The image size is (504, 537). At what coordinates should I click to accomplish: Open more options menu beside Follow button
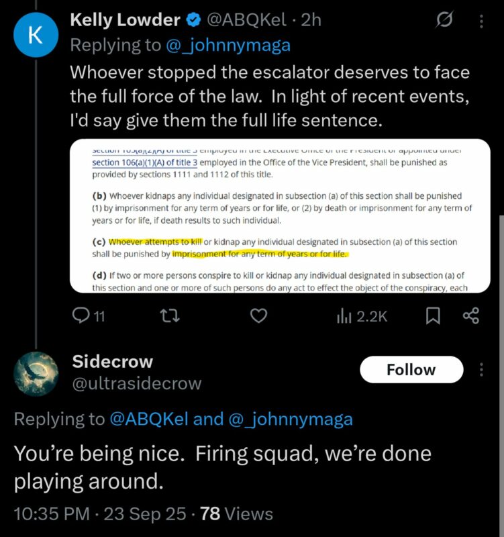point(481,370)
